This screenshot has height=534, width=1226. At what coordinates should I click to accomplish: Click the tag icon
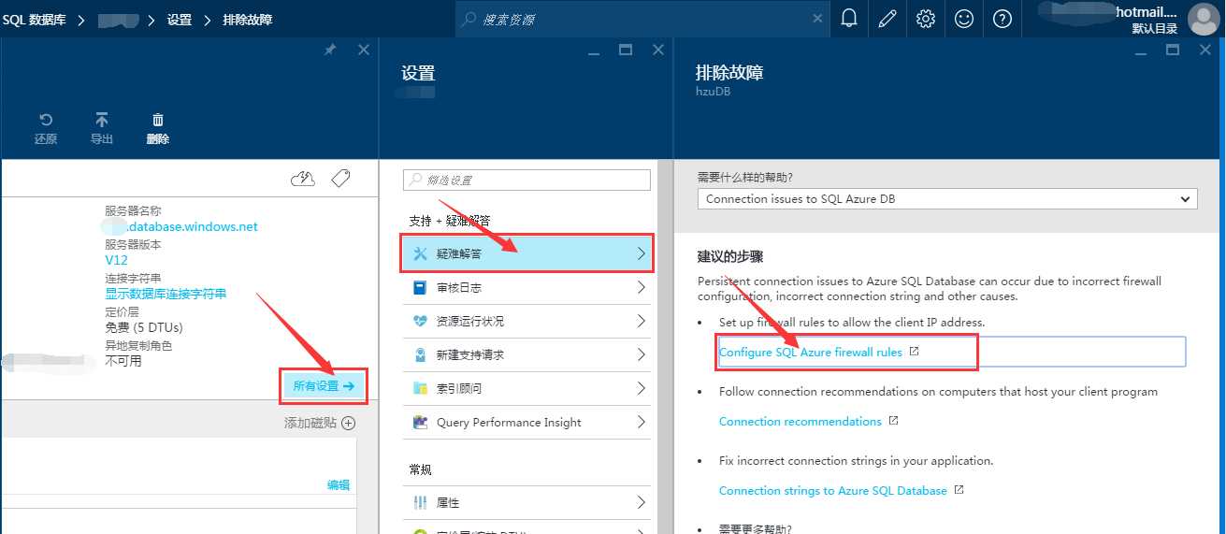point(340,179)
